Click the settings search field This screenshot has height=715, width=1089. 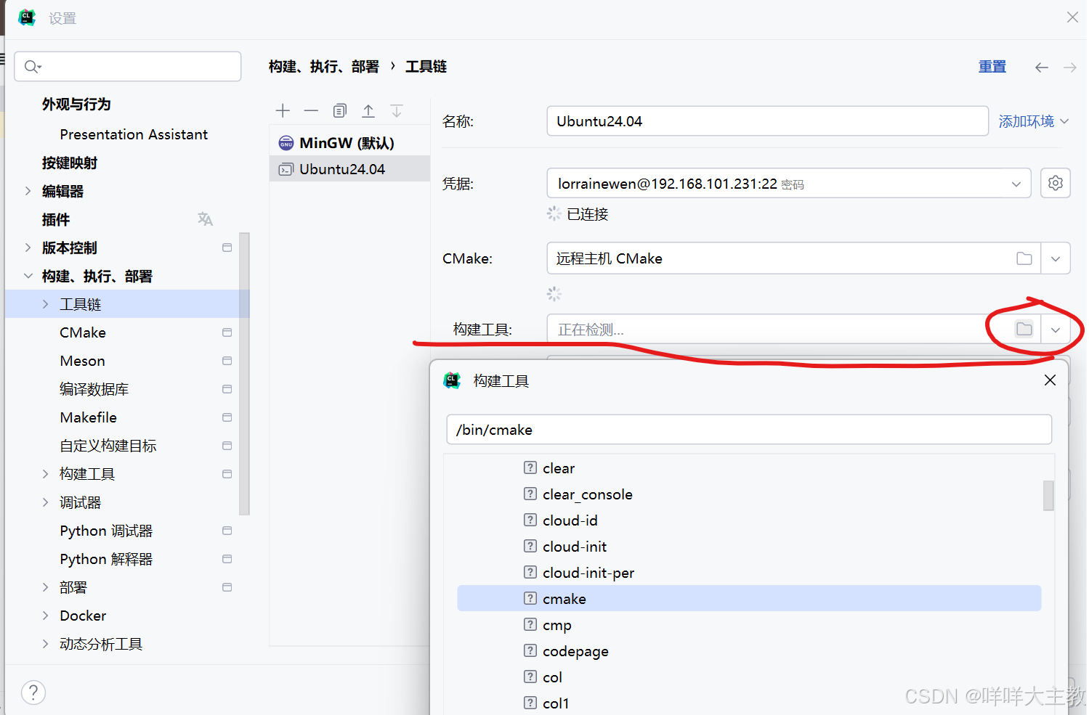[x=128, y=67]
